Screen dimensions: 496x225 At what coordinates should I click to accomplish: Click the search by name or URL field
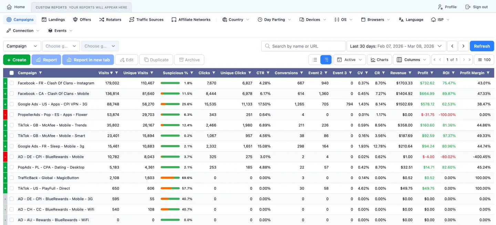click(303, 46)
